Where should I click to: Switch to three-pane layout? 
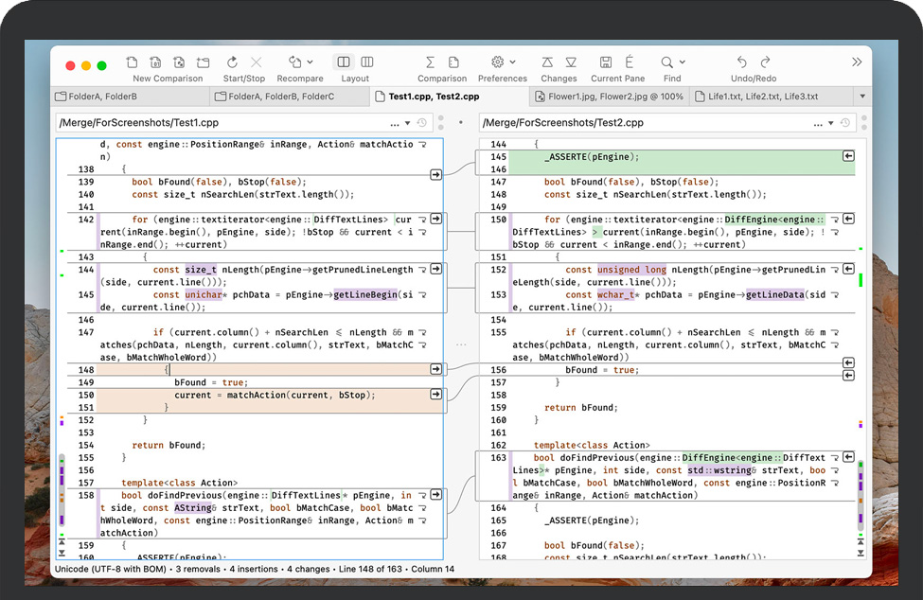367,62
